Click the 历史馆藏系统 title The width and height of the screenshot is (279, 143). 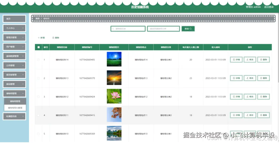(140, 7)
